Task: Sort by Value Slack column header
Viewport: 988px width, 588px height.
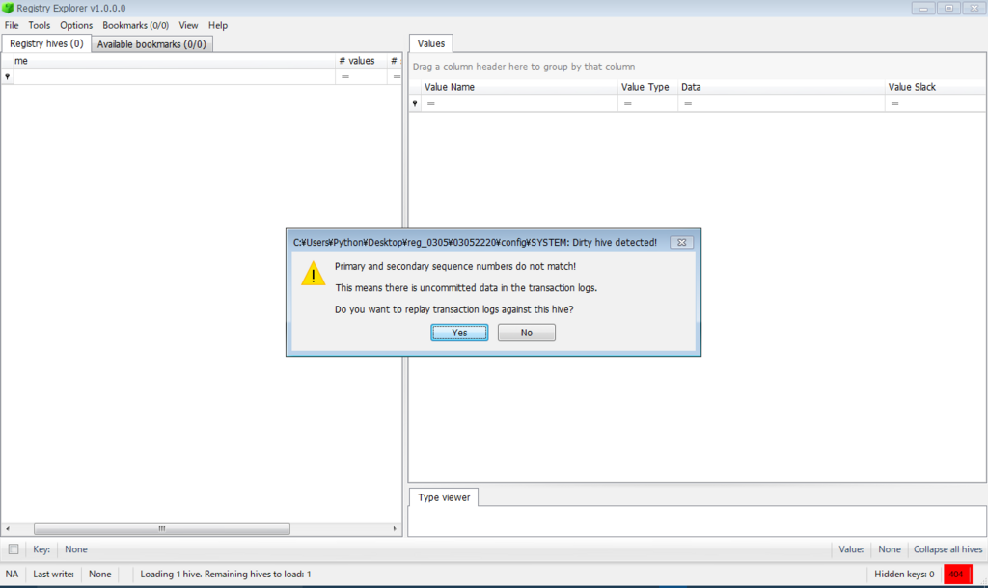Action: coord(935,87)
